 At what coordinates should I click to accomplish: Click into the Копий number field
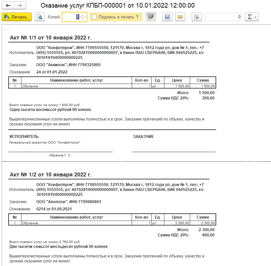(x=71, y=17)
